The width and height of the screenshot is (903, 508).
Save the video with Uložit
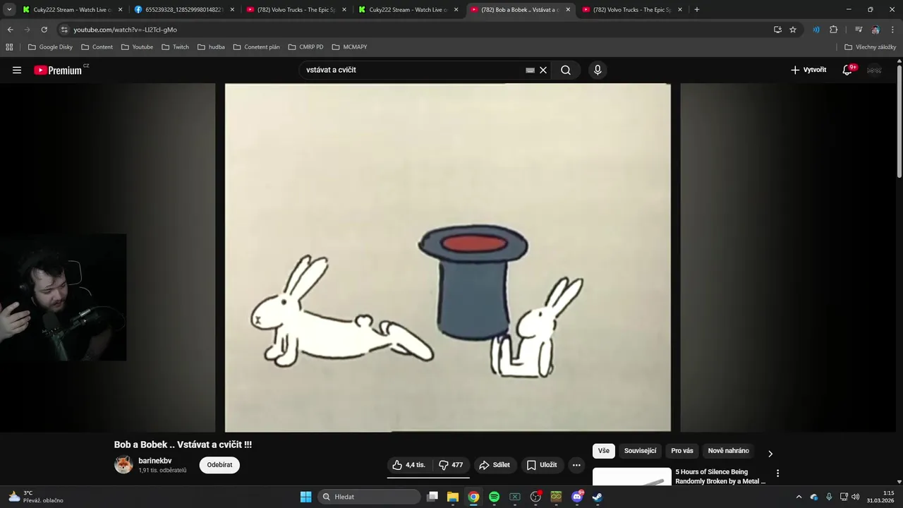tap(542, 465)
